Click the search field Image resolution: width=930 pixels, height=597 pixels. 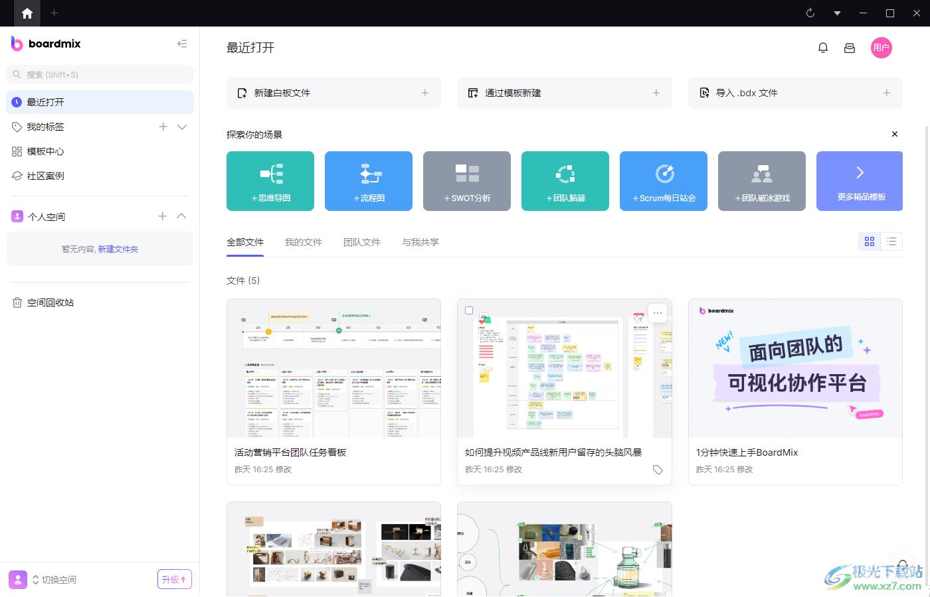pyautogui.click(x=100, y=74)
